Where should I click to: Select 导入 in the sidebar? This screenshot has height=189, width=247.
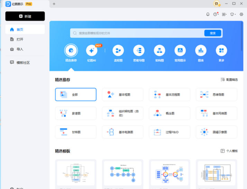pyautogui.click(x=20, y=49)
